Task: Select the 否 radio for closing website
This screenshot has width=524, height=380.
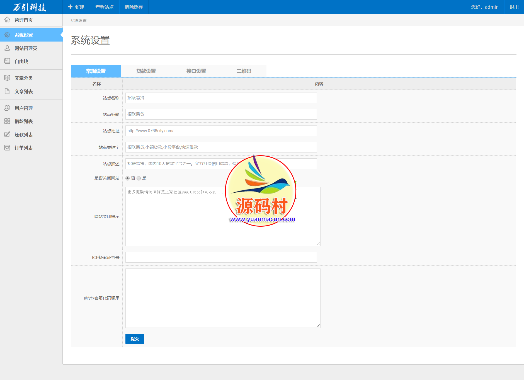Action: point(128,178)
